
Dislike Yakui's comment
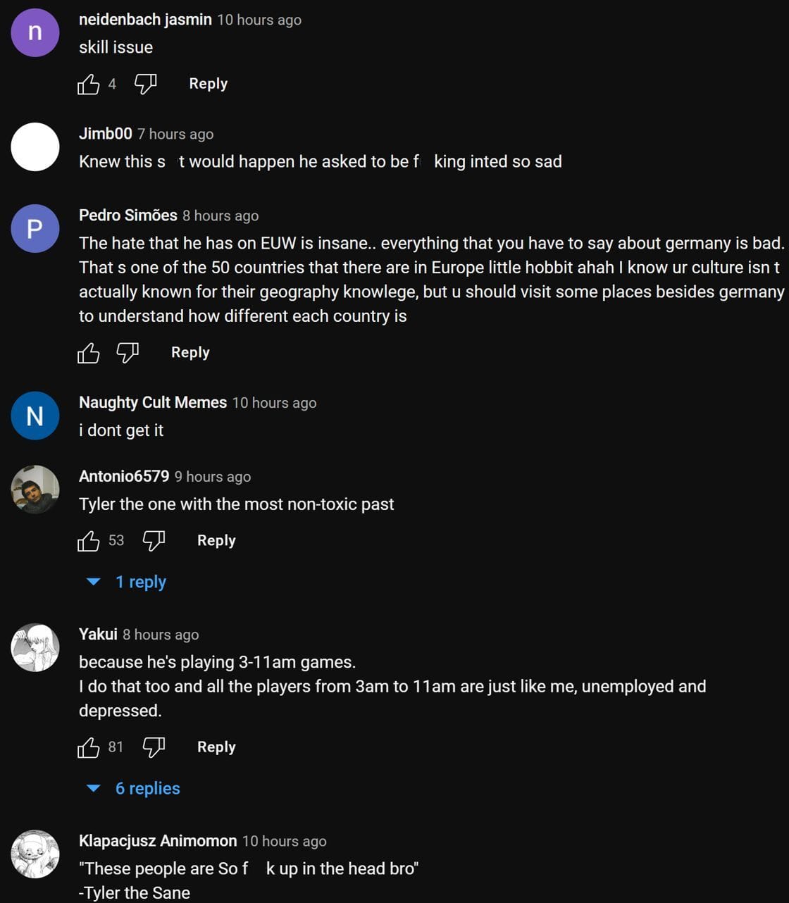154,747
